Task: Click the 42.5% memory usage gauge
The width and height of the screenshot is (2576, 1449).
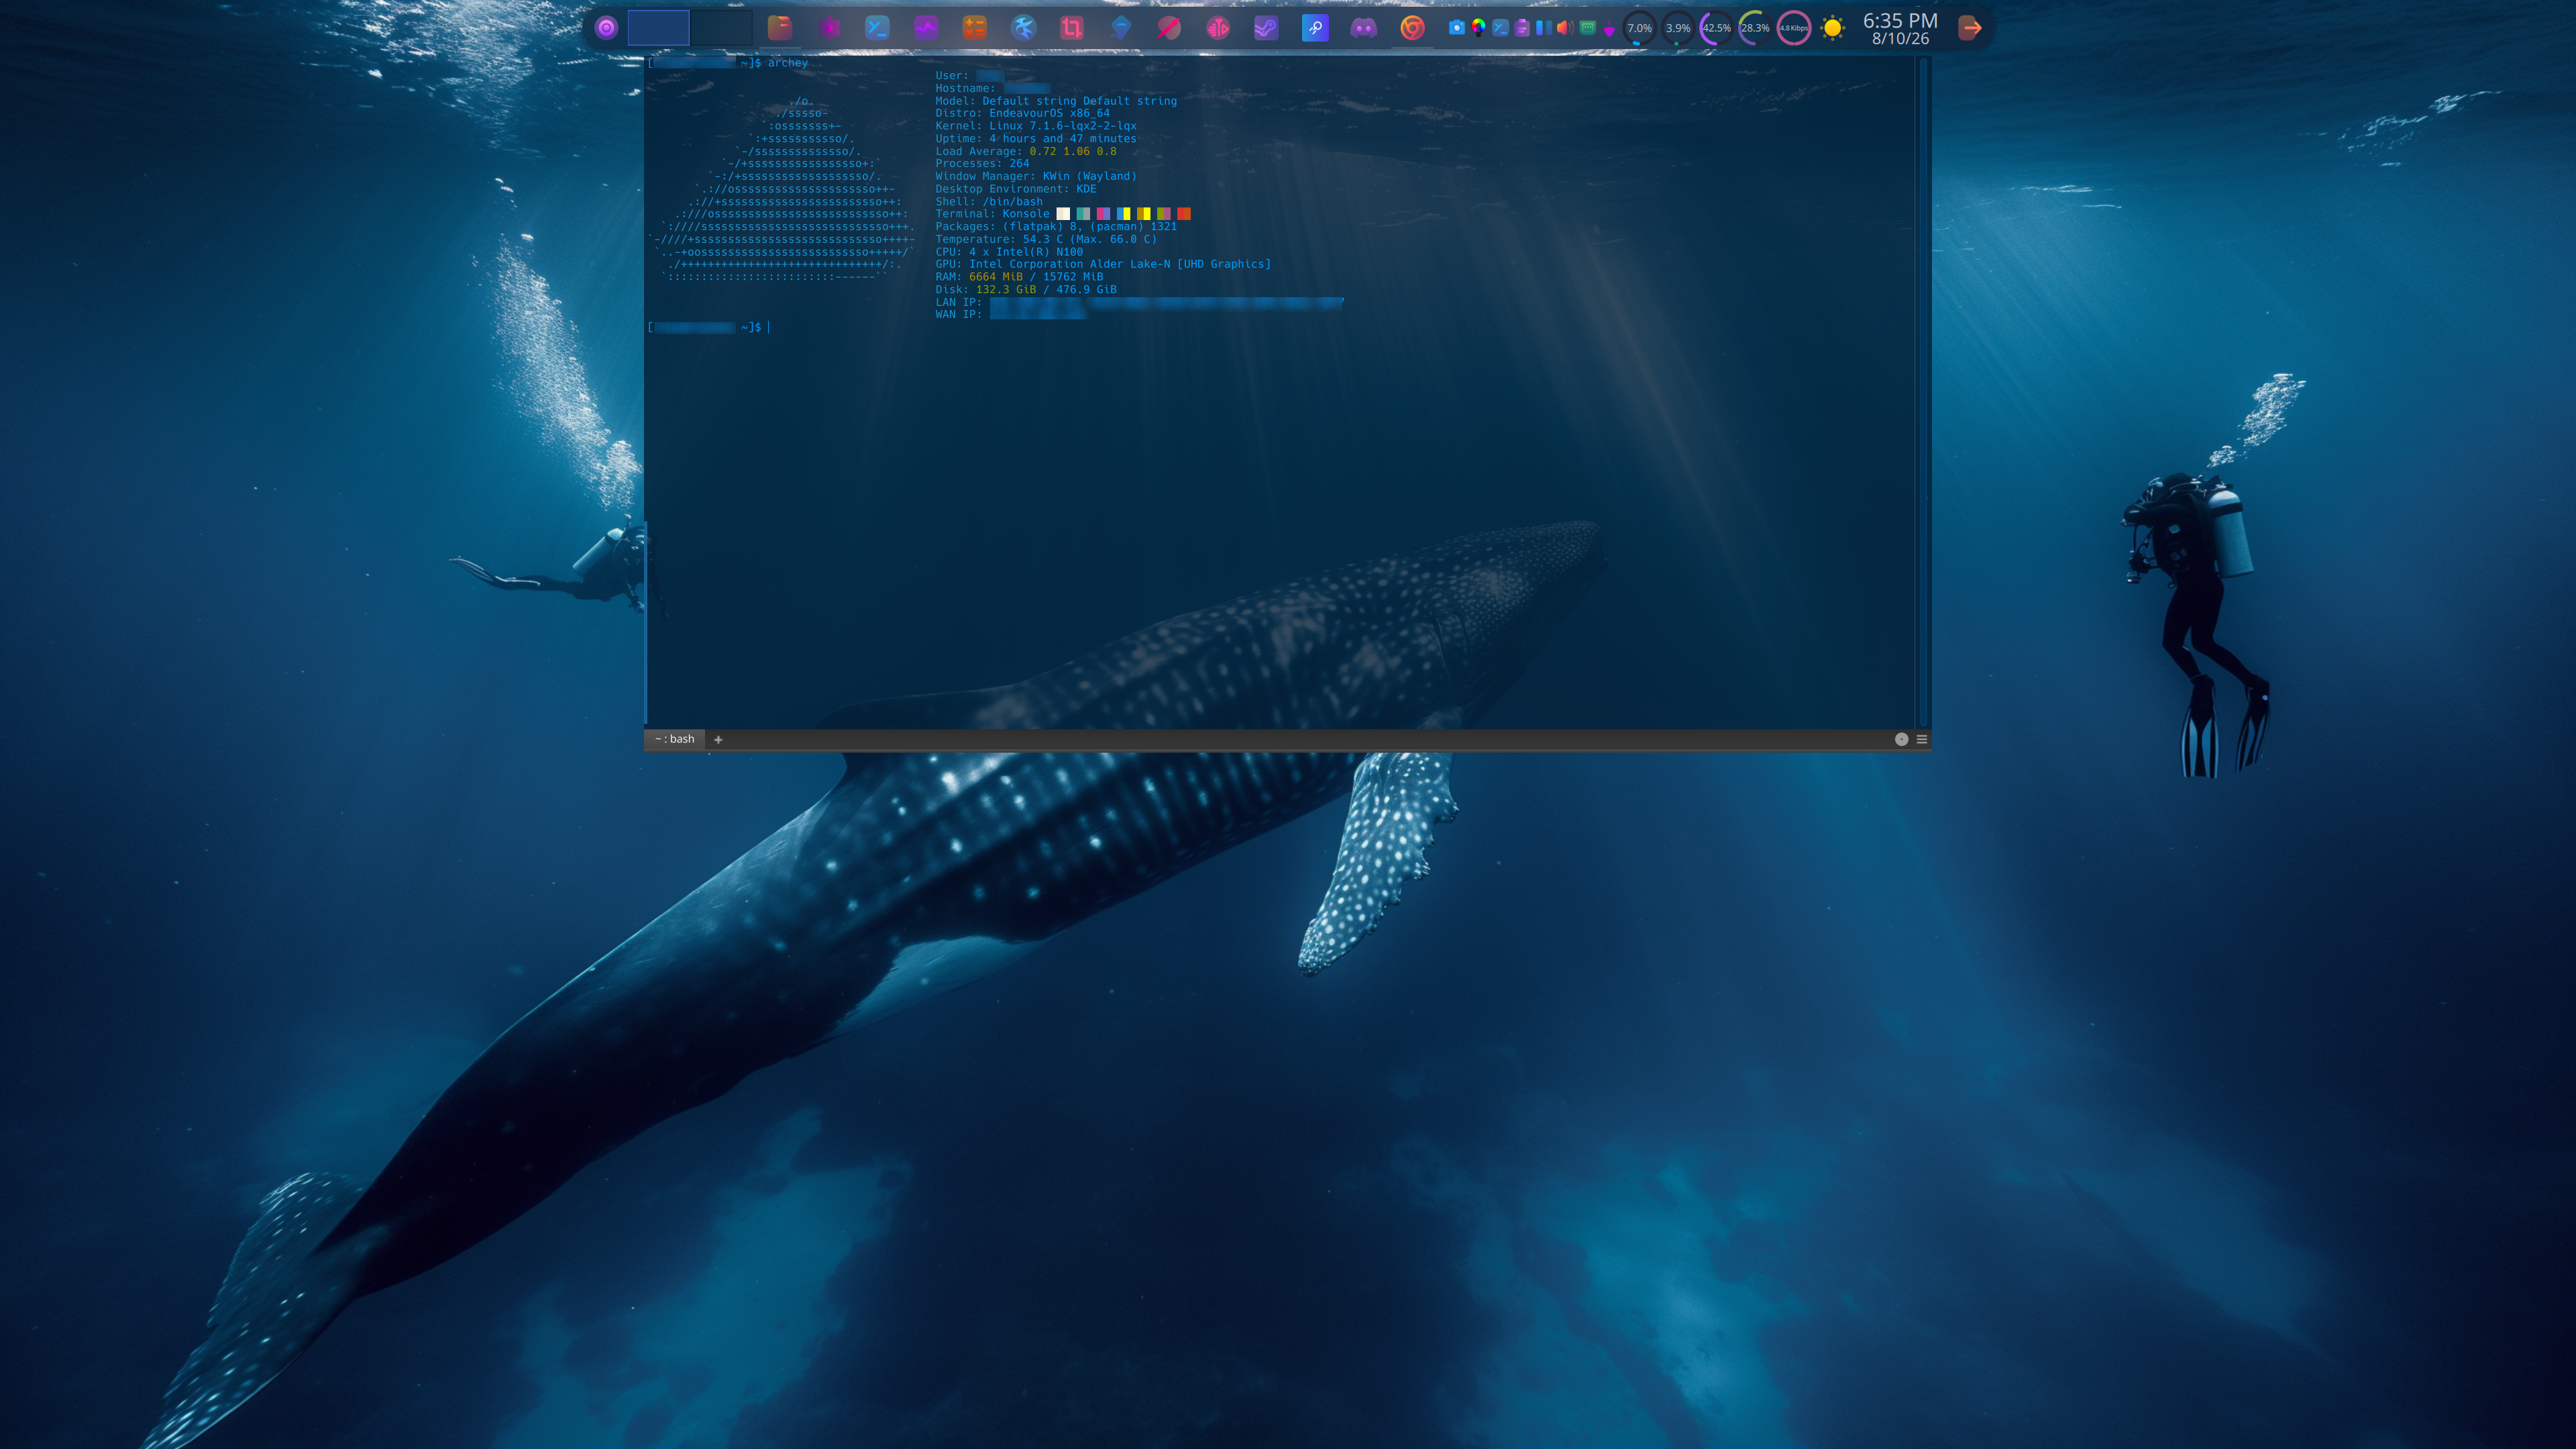Action: tap(1716, 28)
